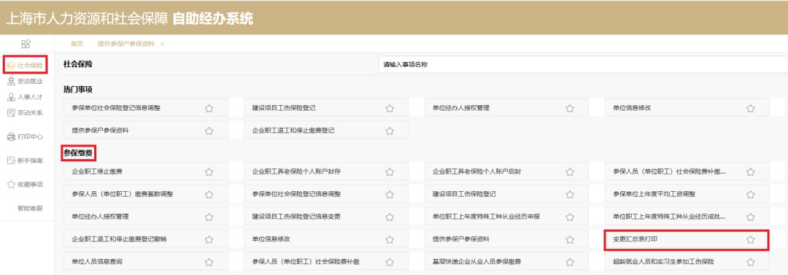Screen dimensions: 788x275
Task: Open 企业职工养老保险个人账户封存
Action: point(296,171)
